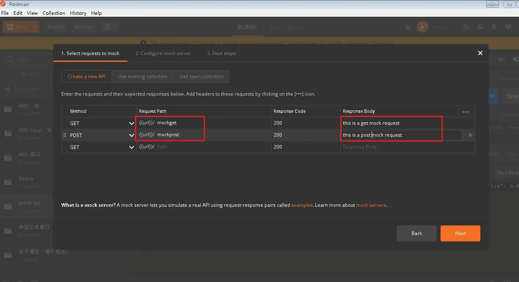
Task: Expand the environment chevron at top right
Action: coord(501,59)
